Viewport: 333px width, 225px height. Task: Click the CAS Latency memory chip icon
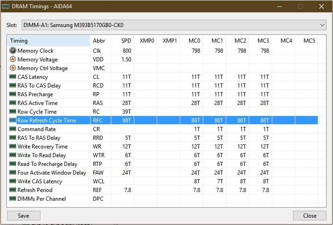click(13, 77)
